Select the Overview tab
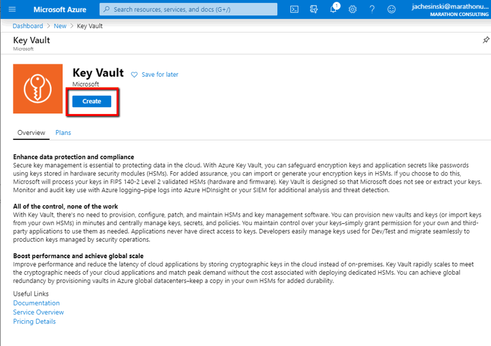Screen dimensions: 491x346 [x=31, y=133]
